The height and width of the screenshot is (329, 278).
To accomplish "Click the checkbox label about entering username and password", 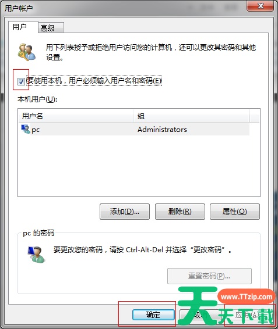I will (x=94, y=81).
